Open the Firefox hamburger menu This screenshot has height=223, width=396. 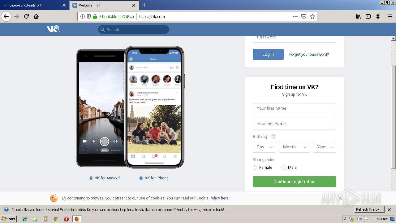(390, 17)
